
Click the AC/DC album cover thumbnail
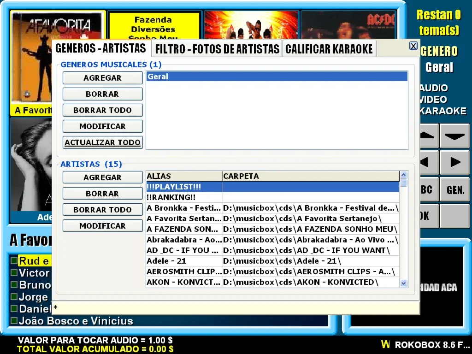point(348,25)
